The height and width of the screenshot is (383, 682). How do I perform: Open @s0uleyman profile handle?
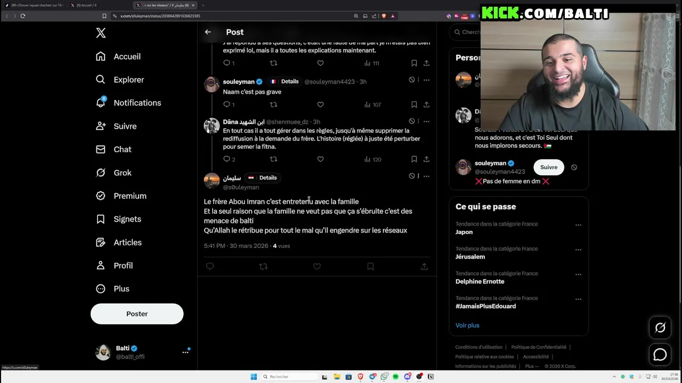click(241, 187)
